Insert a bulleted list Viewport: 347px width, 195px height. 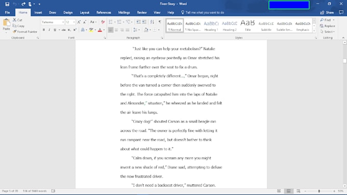(x=111, y=22)
